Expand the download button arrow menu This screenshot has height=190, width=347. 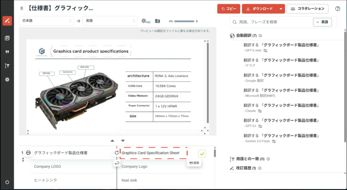[281, 9]
